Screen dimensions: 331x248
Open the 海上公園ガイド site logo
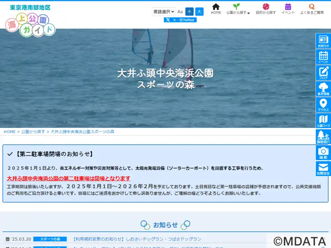tap(30, 21)
